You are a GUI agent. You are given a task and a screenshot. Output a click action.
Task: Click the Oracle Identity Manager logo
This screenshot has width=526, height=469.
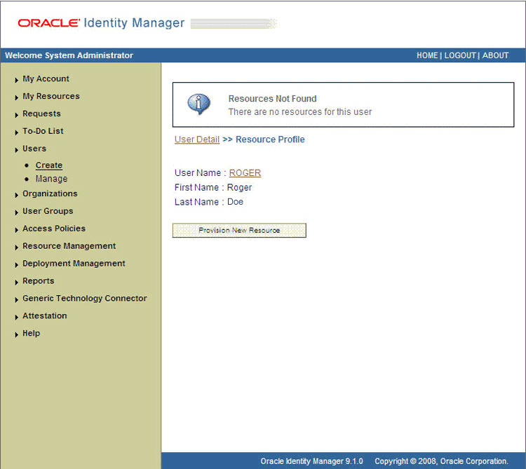click(101, 23)
